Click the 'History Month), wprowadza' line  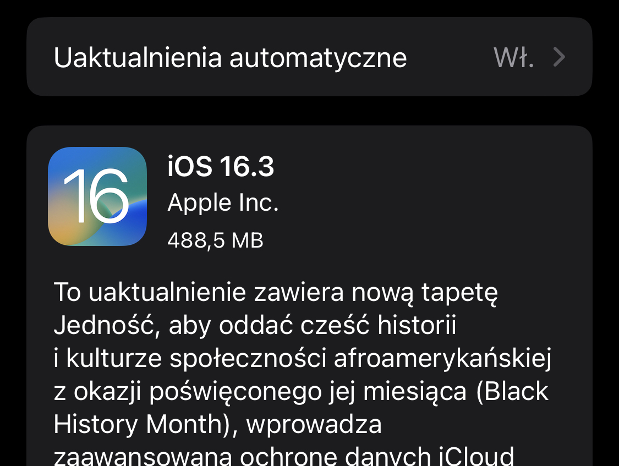[217, 425]
